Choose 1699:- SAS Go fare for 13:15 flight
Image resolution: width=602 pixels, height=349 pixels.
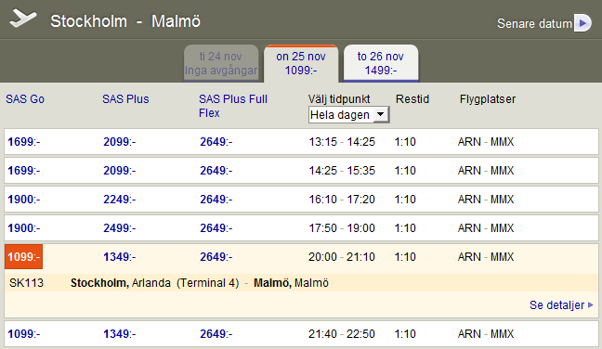click(x=24, y=142)
